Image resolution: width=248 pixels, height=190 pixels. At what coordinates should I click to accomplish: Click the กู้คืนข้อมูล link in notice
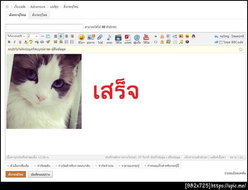(59, 49)
